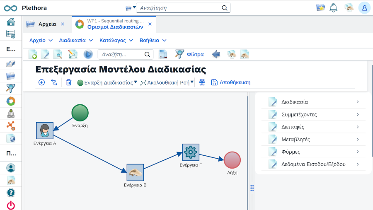Click the Αποθήκευση save button
Image resolution: width=373 pixels, height=210 pixels.
coord(231,82)
